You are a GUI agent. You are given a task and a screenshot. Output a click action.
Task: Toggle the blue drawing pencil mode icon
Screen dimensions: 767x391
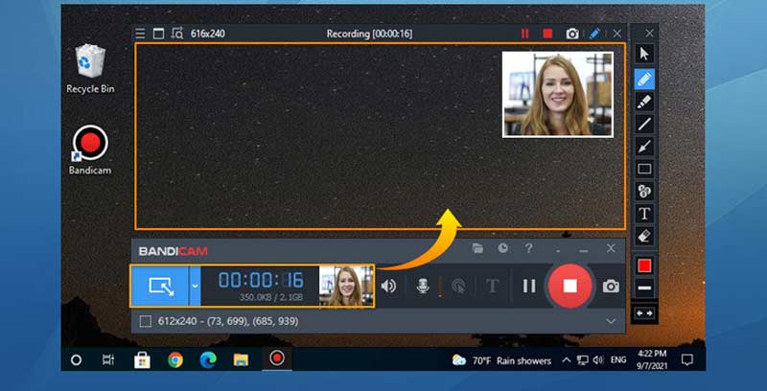click(594, 34)
